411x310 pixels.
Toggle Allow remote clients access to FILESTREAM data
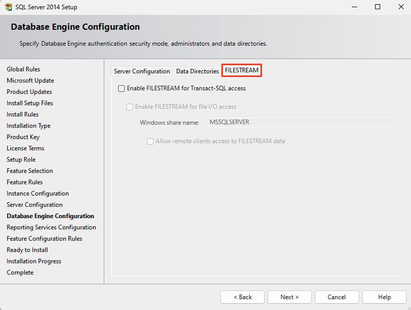pyautogui.click(x=151, y=141)
